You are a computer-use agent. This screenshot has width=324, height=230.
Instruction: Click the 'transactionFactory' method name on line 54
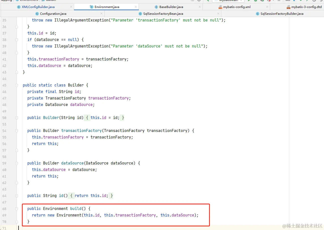coord(81,130)
